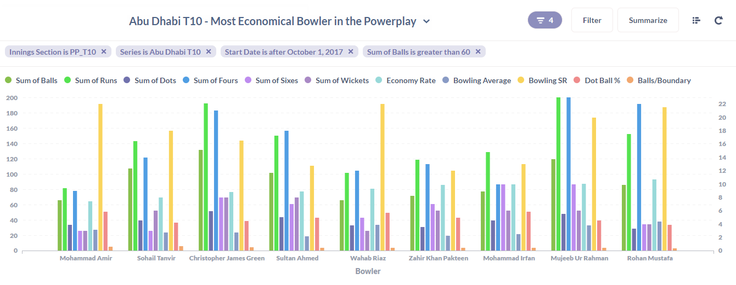Remove the Innings Section PP_T10 filter
This screenshot has width=736, height=285.
coord(103,52)
